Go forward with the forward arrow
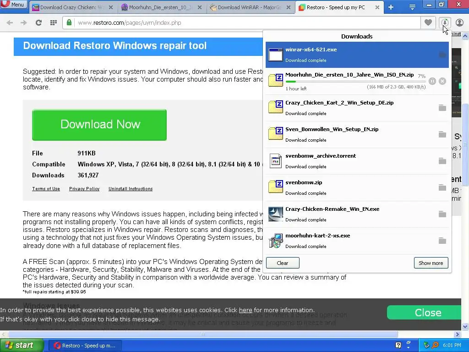This screenshot has height=352, width=469. (x=24, y=22)
